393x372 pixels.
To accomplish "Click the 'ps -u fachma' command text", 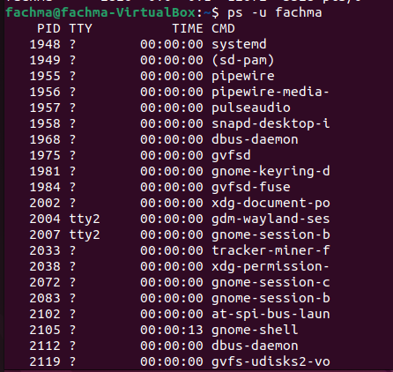I will (x=274, y=12).
